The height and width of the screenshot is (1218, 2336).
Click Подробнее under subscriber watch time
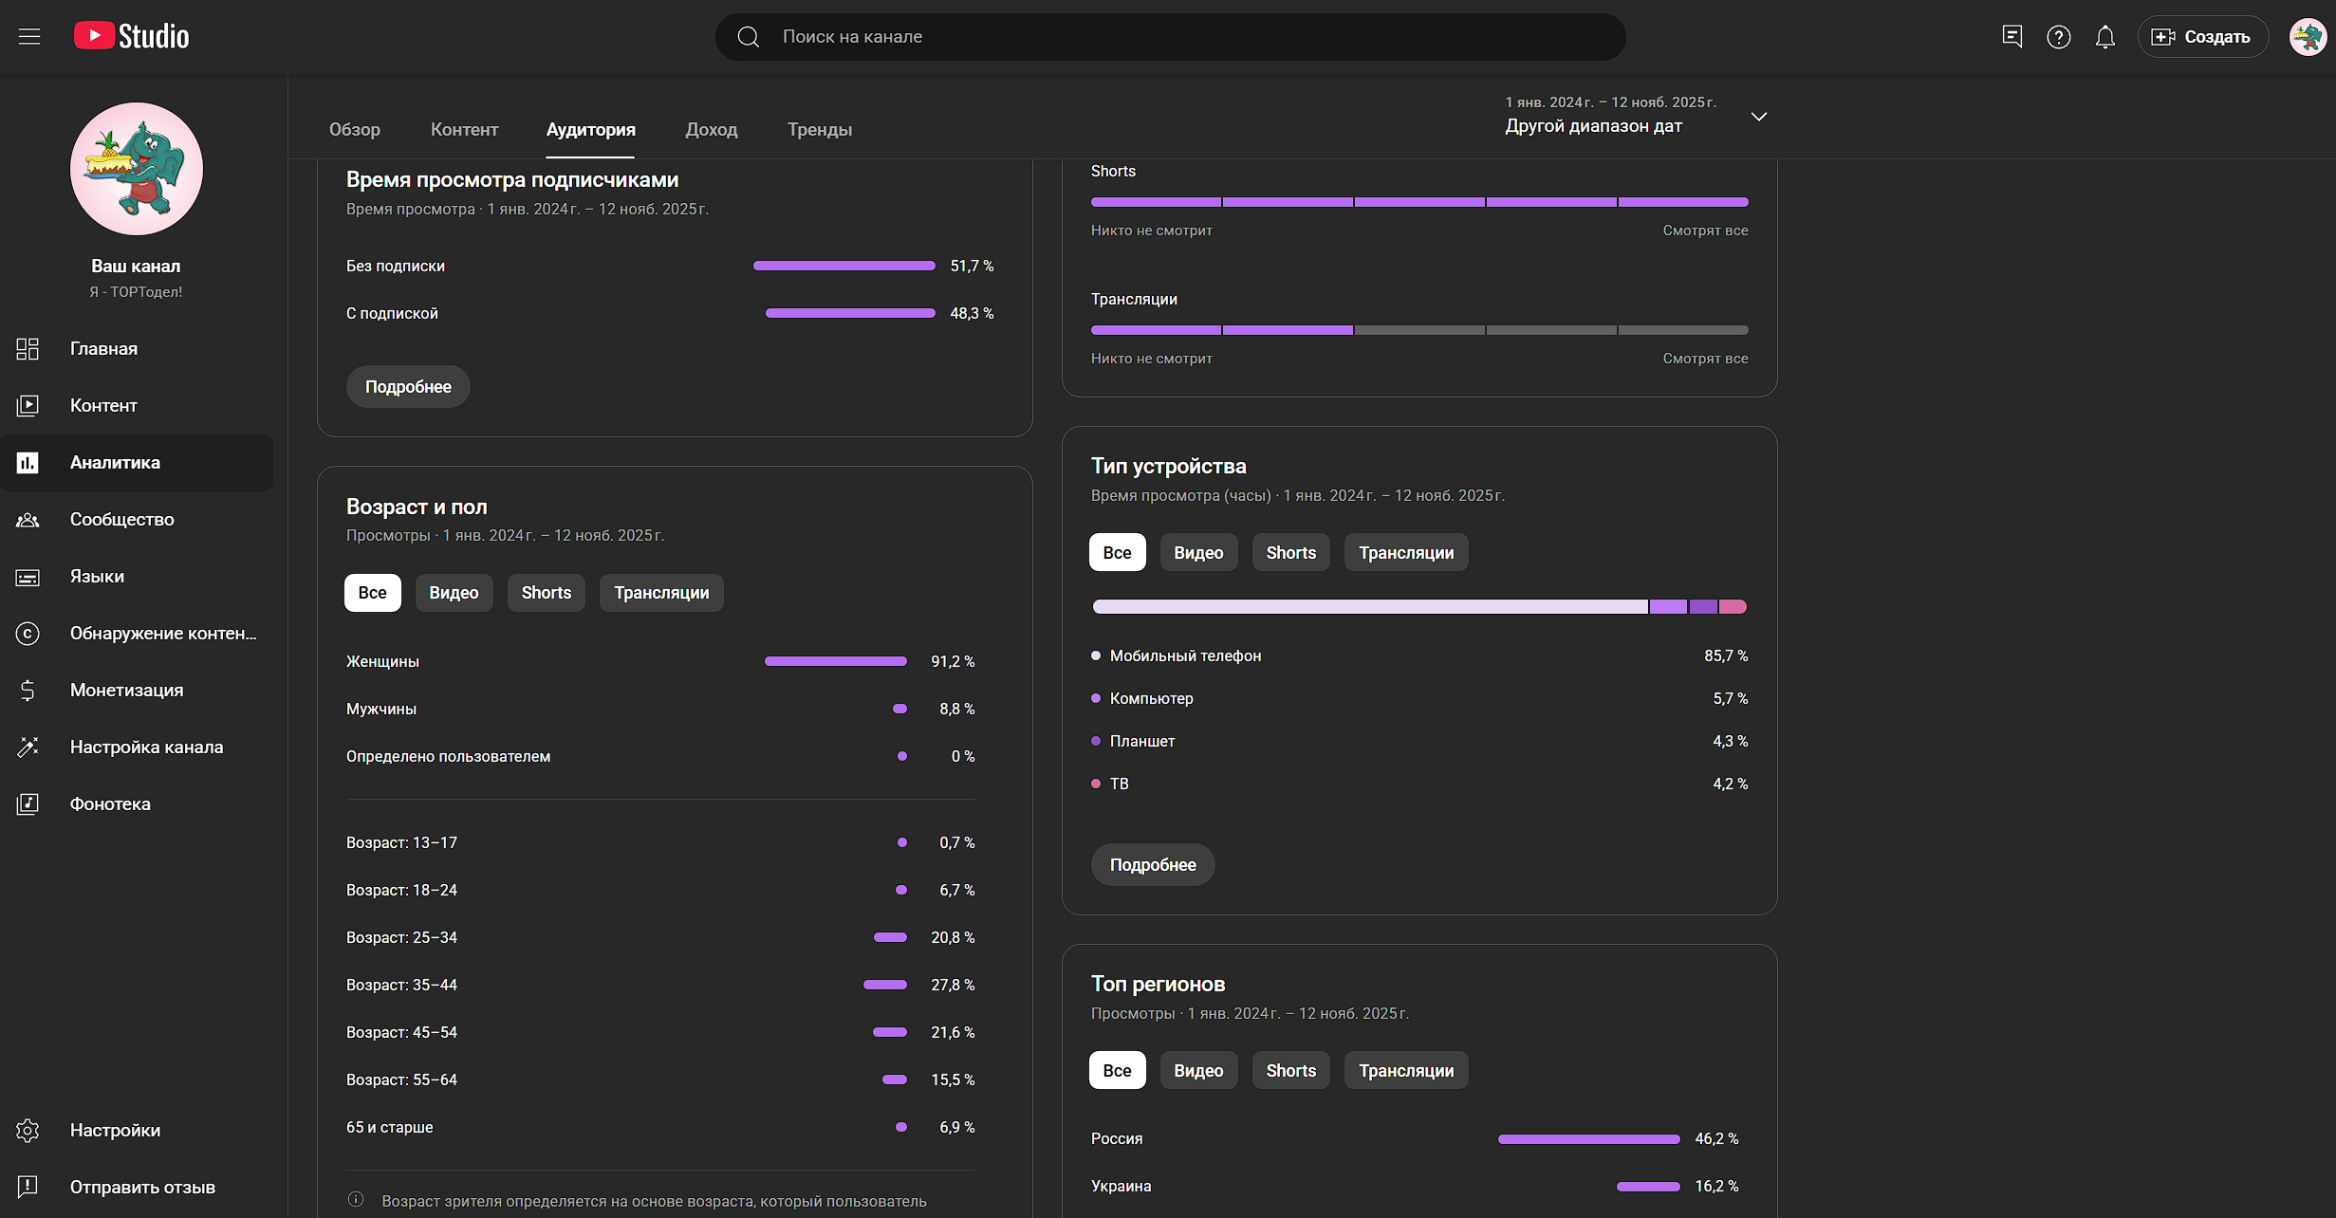coord(408,387)
